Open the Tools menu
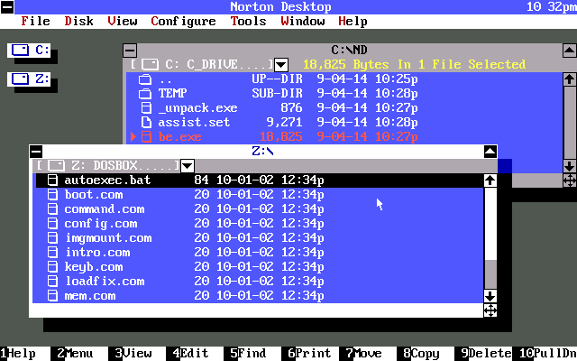The width and height of the screenshot is (577, 361). tap(248, 21)
